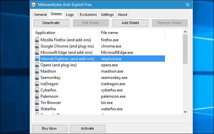This screenshot has height=134, width=214.
Task: Click the lock icon beside Maxthon
Action: (x=37, y=71)
